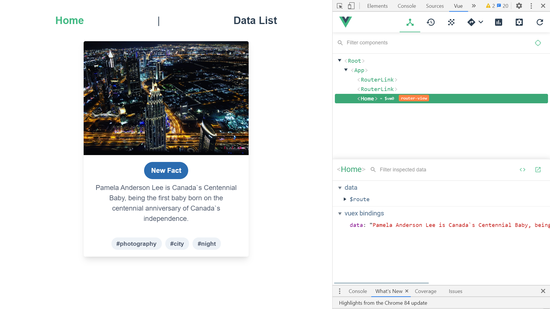The height and width of the screenshot is (309, 550).
Task: Expand the $route data entry
Action: pyautogui.click(x=345, y=199)
